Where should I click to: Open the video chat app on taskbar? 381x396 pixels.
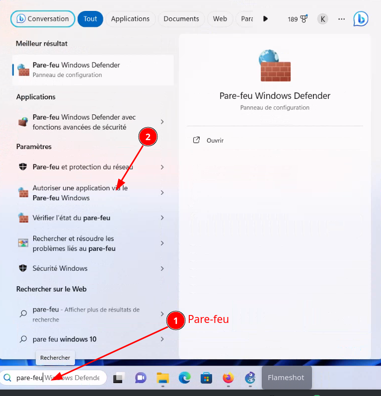pyautogui.click(x=141, y=378)
